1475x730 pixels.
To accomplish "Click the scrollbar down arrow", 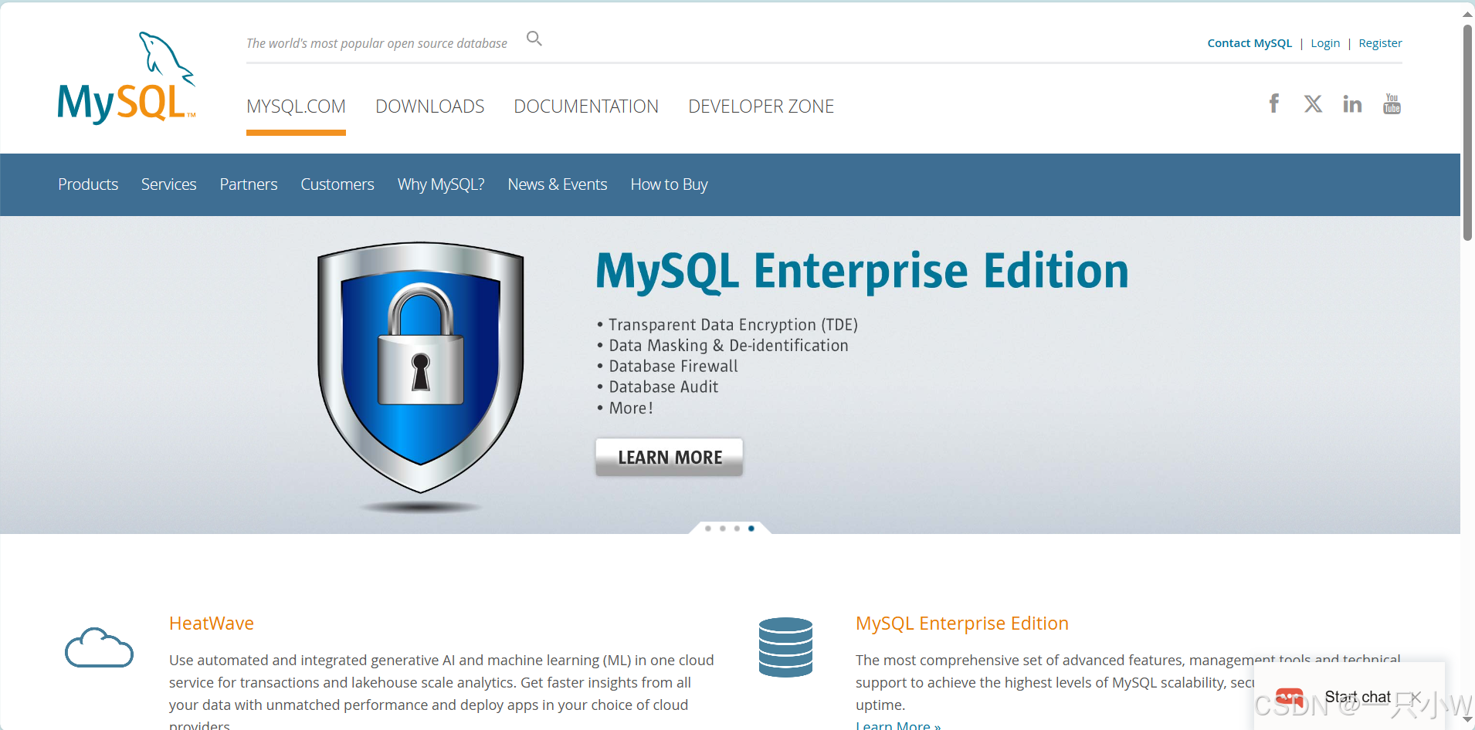I will (x=1467, y=719).
